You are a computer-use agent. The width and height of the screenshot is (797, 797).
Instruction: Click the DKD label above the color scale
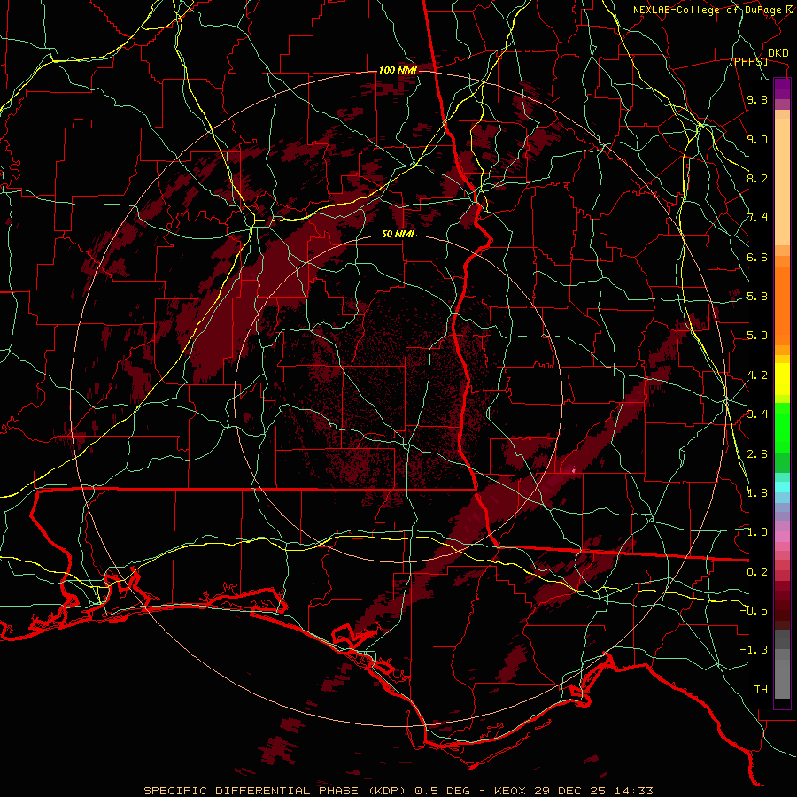778,53
